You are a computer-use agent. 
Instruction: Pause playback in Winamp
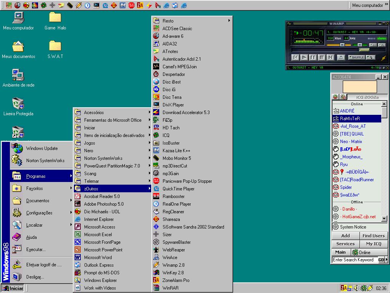point(313,58)
